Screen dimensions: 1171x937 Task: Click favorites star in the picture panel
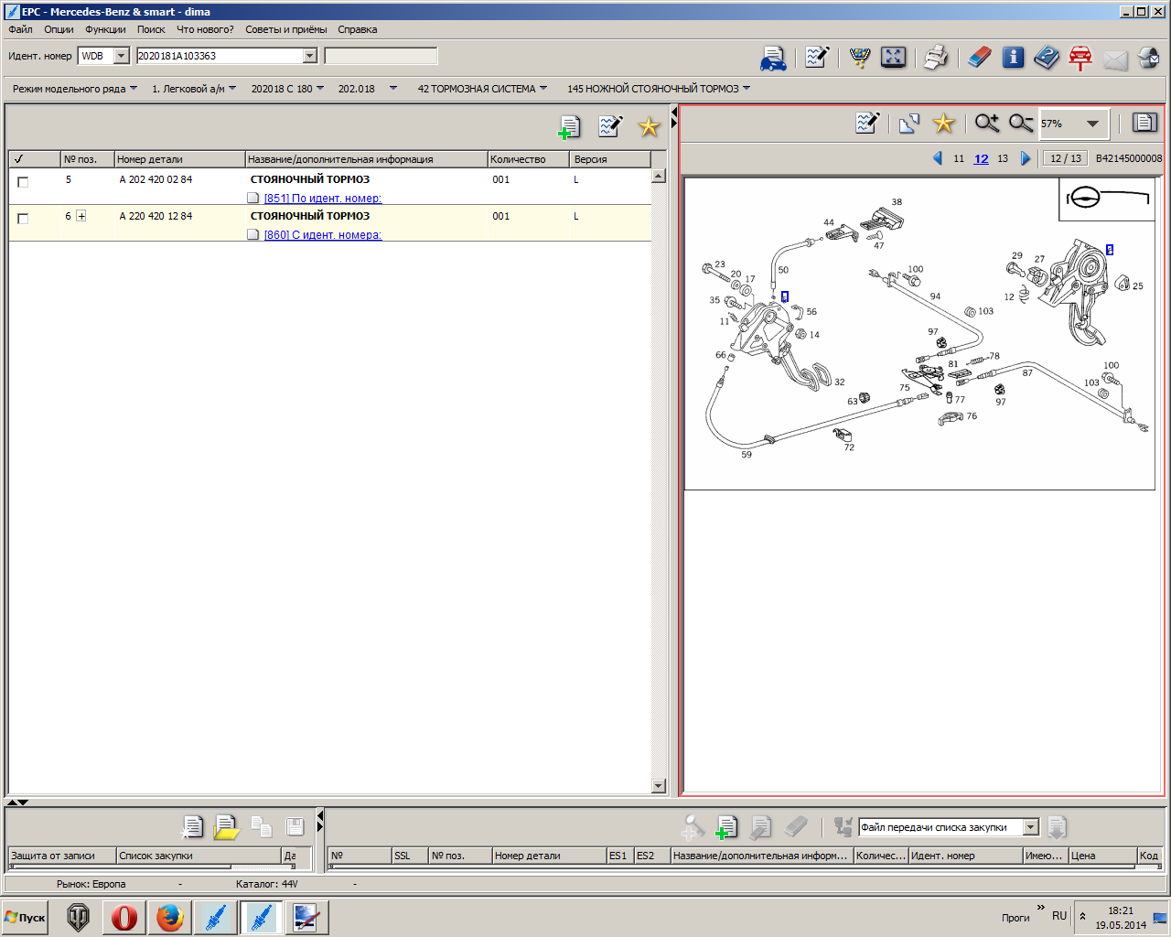[x=943, y=123]
